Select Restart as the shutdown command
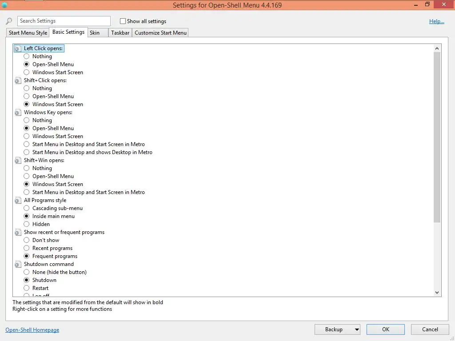Image resolution: width=455 pixels, height=341 pixels. 26,288
